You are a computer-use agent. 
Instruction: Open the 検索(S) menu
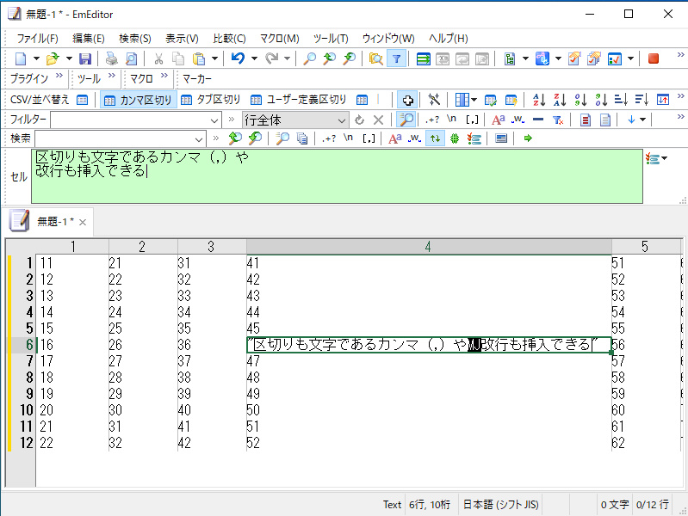click(x=134, y=39)
